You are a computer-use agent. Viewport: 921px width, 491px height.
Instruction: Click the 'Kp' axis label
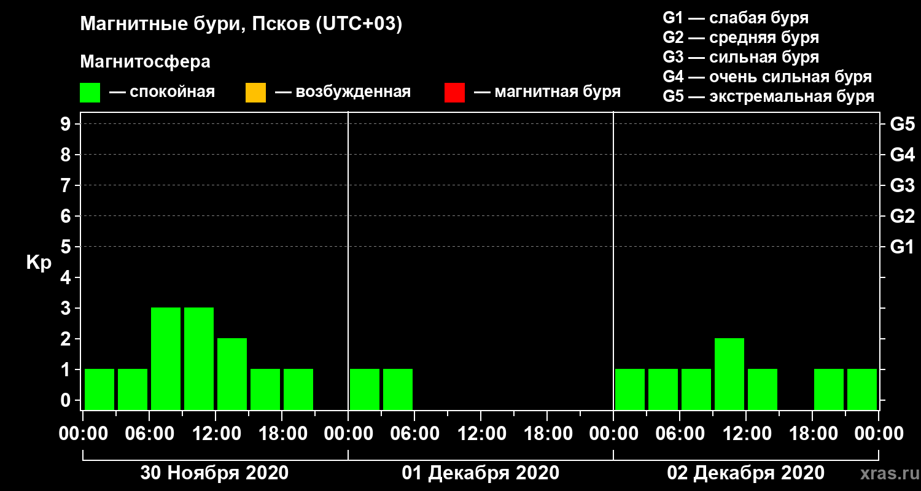[39, 263]
